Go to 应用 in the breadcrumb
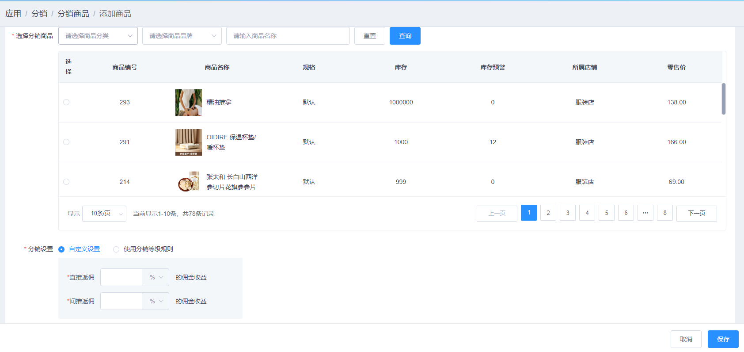The width and height of the screenshot is (744, 352). [13, 14]
